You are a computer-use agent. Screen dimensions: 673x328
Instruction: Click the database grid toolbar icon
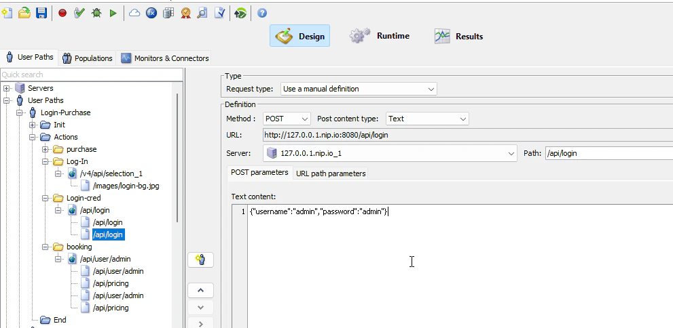coord(168,14)
